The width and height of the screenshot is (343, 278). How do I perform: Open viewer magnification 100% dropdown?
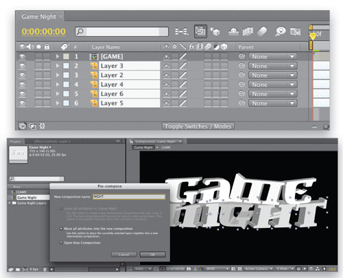[143, 269]
